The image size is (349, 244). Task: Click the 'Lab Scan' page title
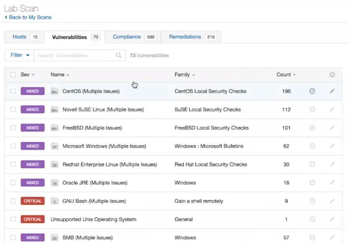pos(21,8)
